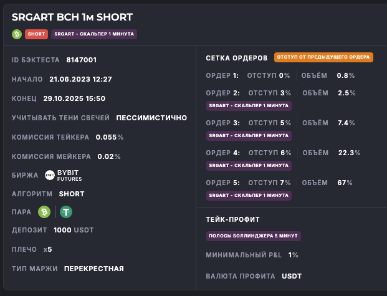Click the orange Отступ от предыдущего ордера tag
The height and width of the screenshot is (296, 387).
tap(323, 57)
